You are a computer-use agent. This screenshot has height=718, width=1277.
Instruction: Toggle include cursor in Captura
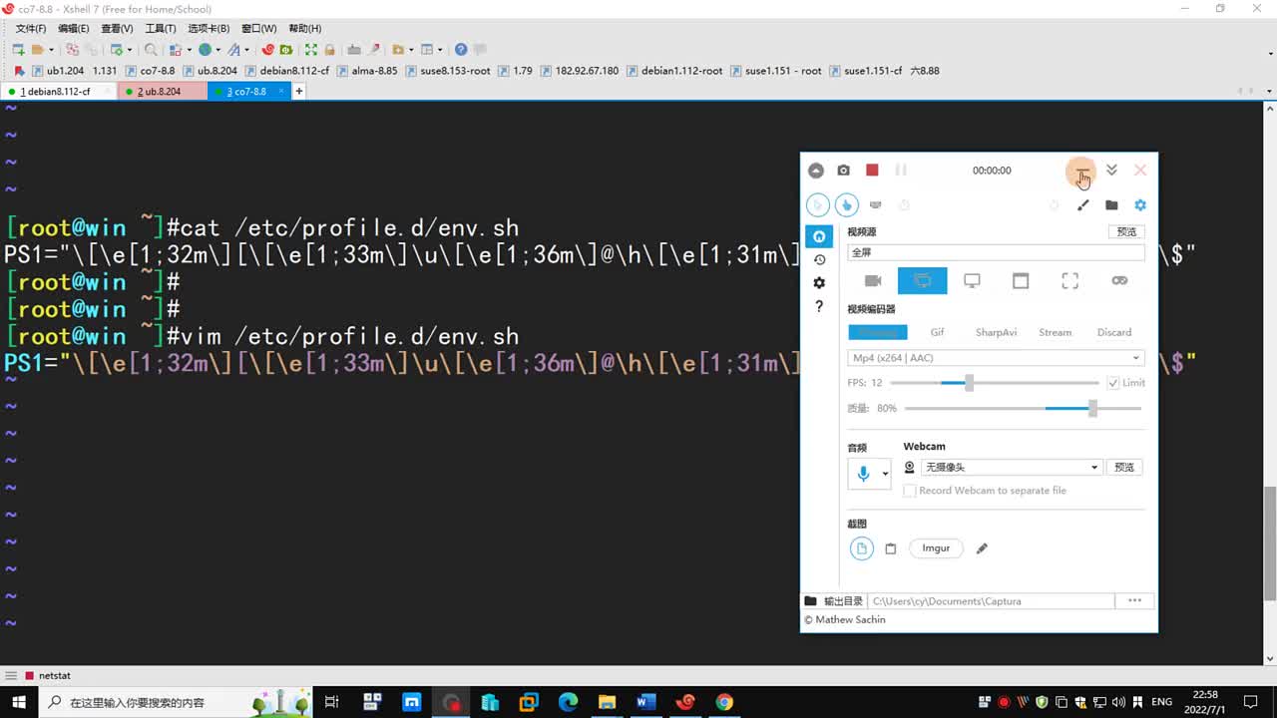click(817, 205)
